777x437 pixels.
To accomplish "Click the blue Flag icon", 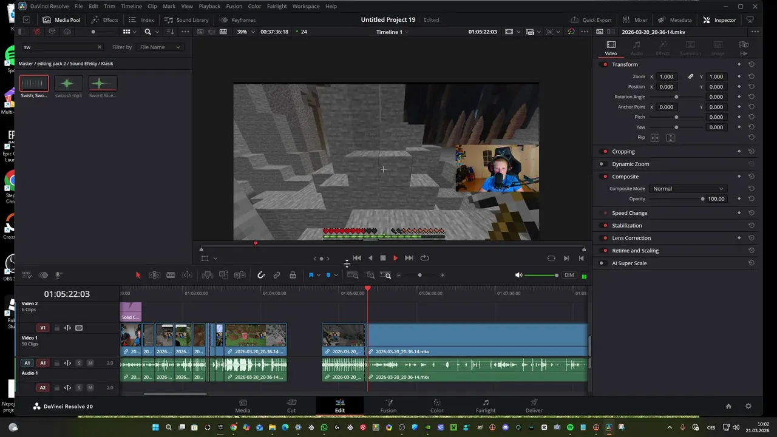I will 311,275.
